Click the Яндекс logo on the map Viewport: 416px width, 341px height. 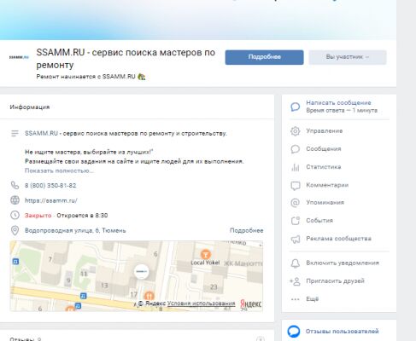250,303
